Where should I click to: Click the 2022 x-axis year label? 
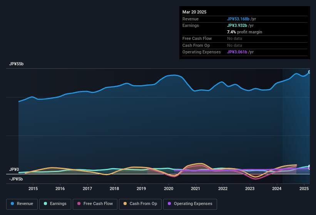point(223,189)
